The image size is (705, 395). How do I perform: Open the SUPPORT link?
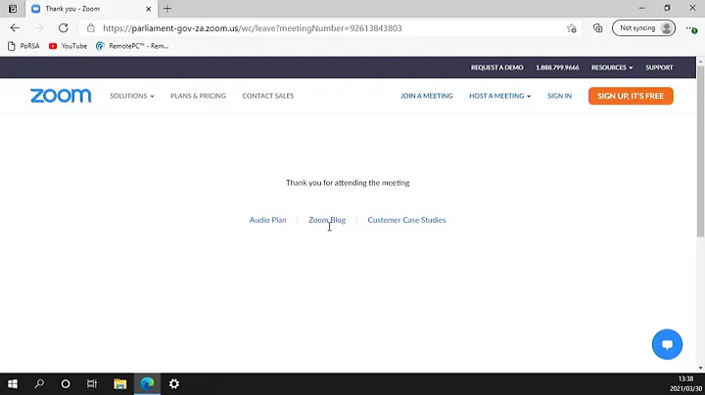[659, 67]
